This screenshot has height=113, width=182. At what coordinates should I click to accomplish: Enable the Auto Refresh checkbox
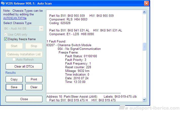(x=14, y=60)
